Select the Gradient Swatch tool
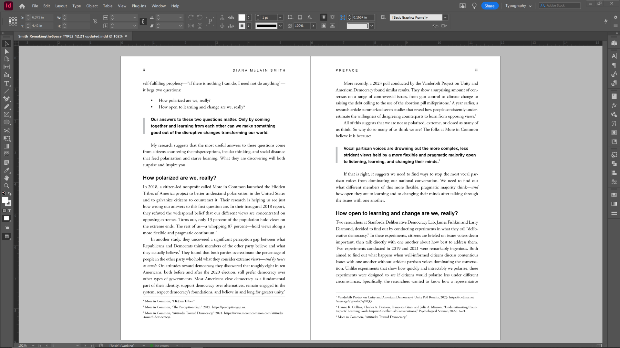The image size is (620, 348). (6, 146)
